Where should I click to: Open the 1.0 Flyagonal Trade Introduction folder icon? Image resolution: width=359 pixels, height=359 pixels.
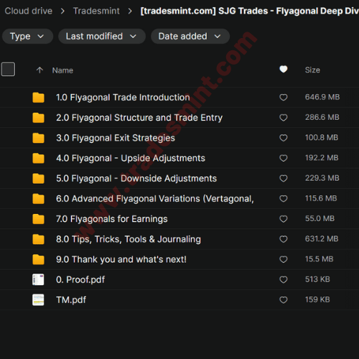(x=38, y=98)
